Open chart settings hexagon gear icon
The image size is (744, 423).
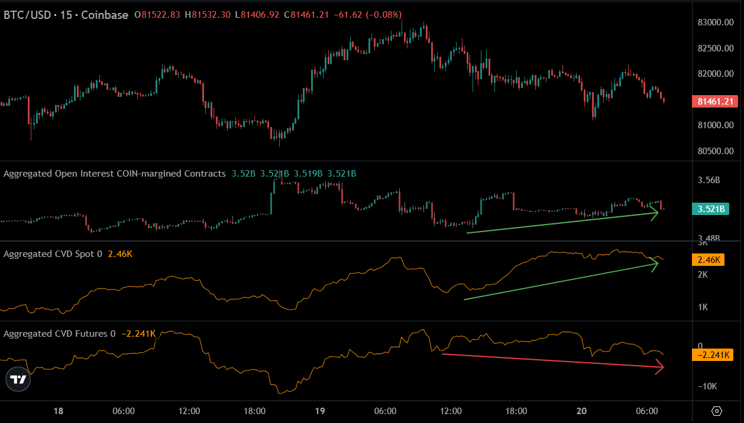(717, 411)
